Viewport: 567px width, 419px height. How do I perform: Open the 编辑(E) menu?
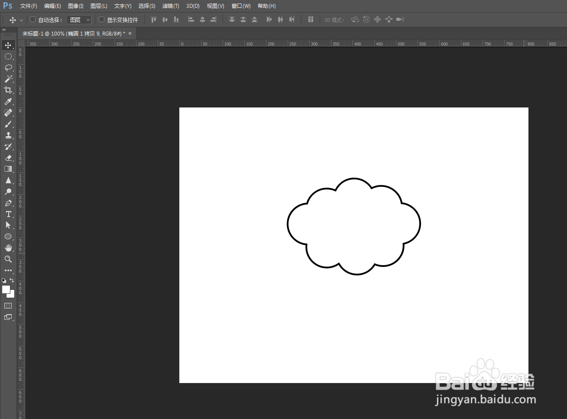52,6
